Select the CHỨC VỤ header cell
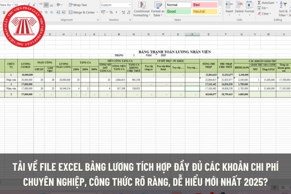 11,66
